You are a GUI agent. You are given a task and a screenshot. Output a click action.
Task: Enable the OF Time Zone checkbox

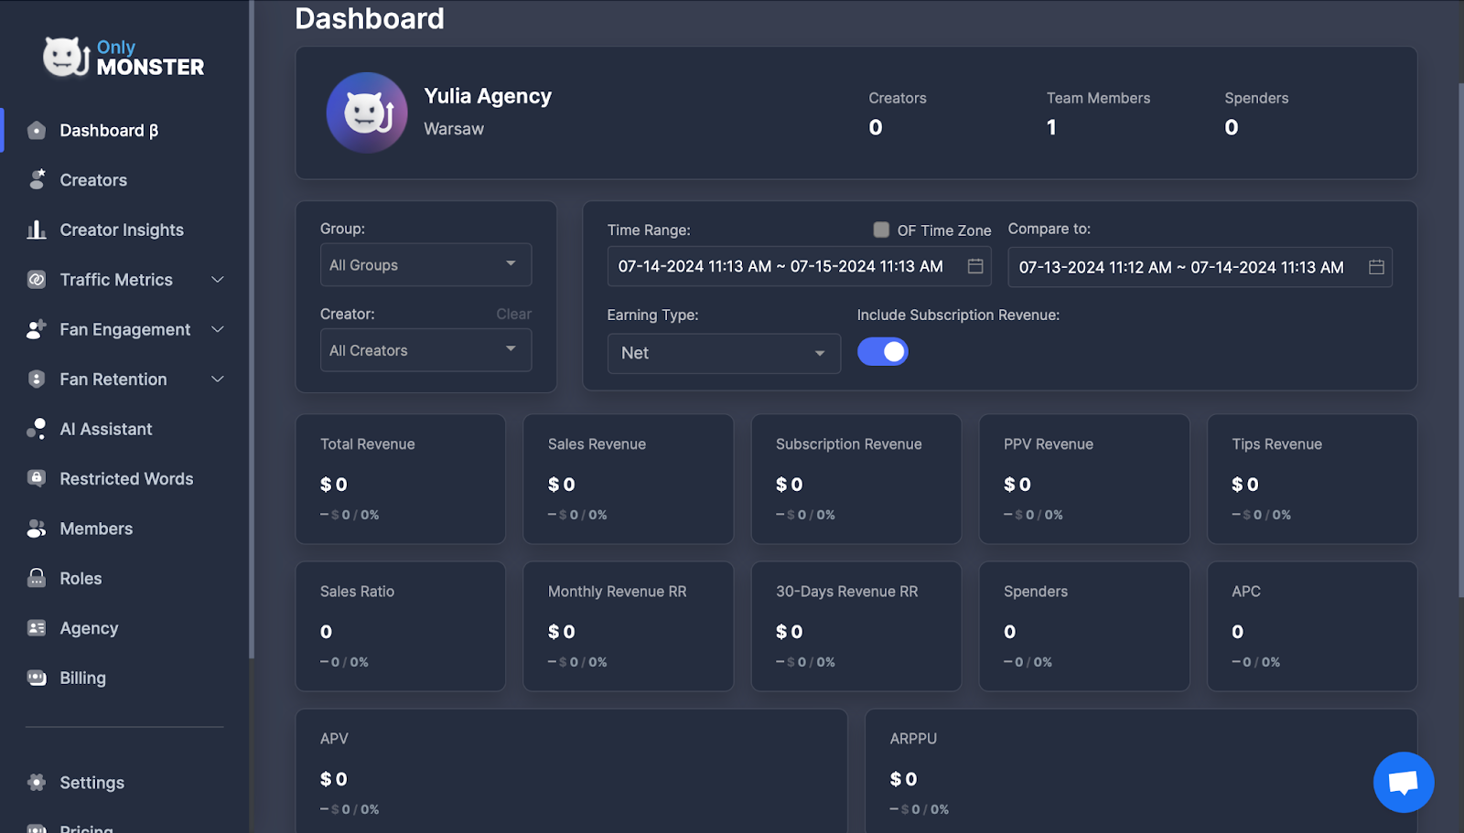pos(881,230)
